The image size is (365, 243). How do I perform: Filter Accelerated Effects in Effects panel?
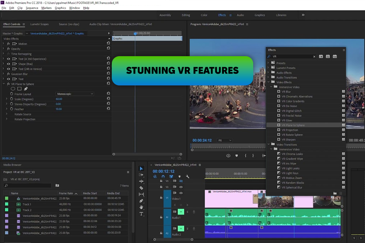click(x=321, y=57)
